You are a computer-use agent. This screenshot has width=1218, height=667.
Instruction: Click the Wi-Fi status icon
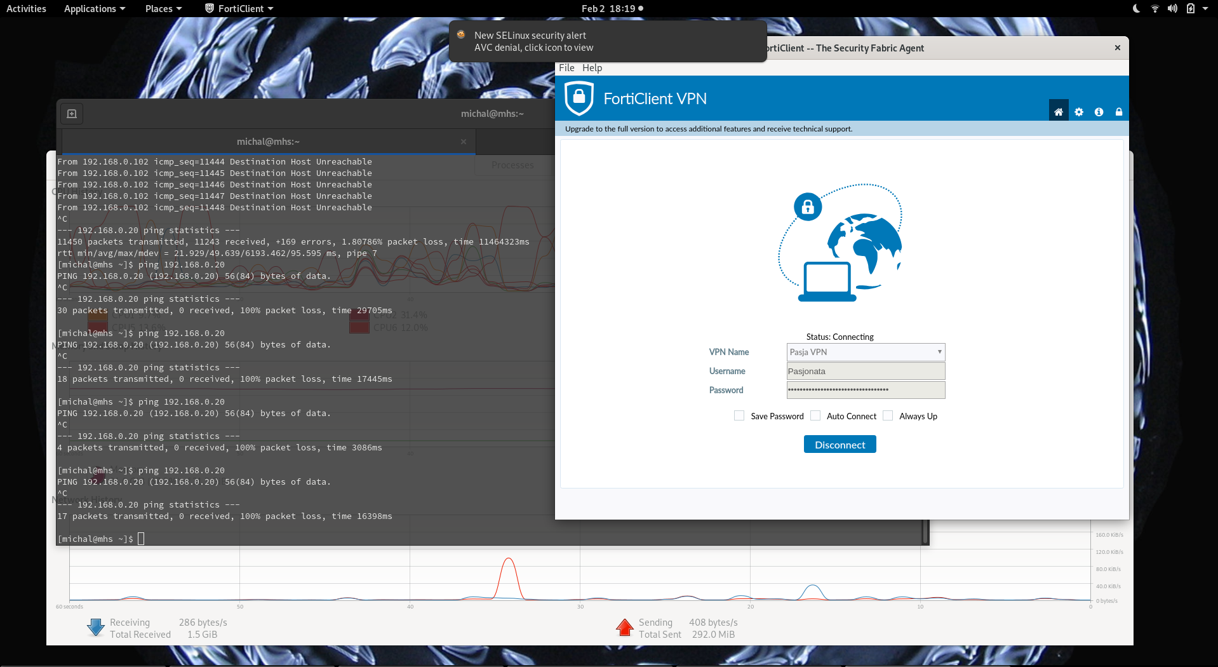pos(1154,8)
